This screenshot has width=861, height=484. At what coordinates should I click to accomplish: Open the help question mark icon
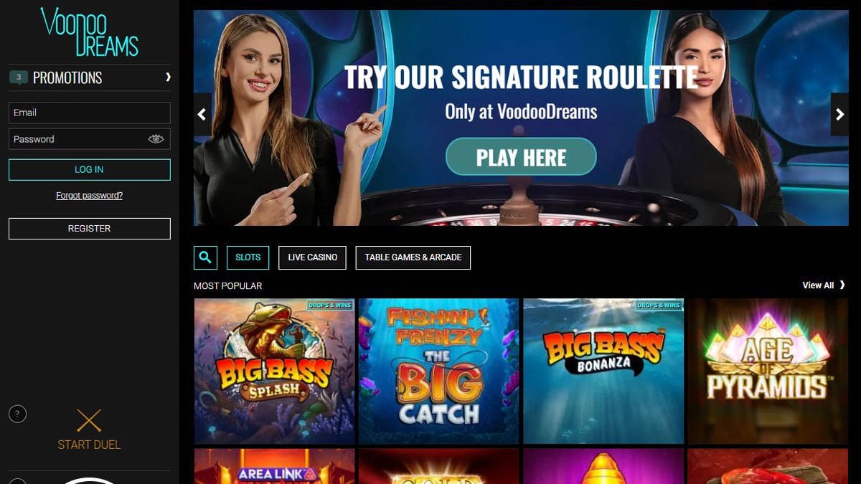pyautogui.click(x=17, y=414)
